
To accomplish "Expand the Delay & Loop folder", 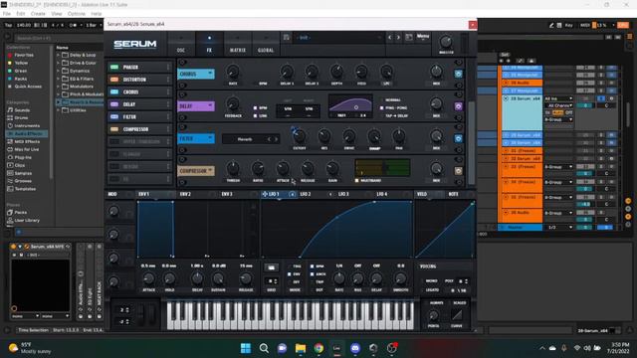I will click(x=58, y=55).
